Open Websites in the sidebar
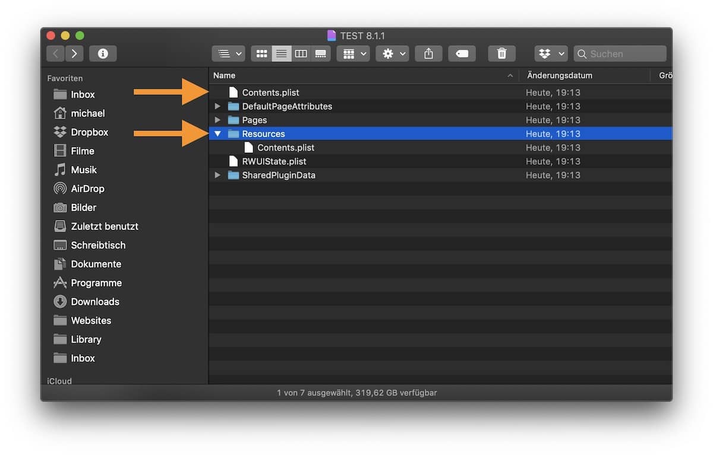This screenshot has width=713, height=455. click(82, 320)
